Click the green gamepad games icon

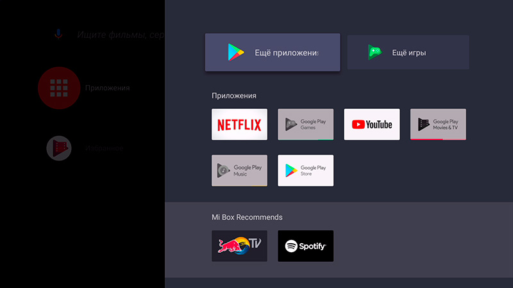(375, 52)
